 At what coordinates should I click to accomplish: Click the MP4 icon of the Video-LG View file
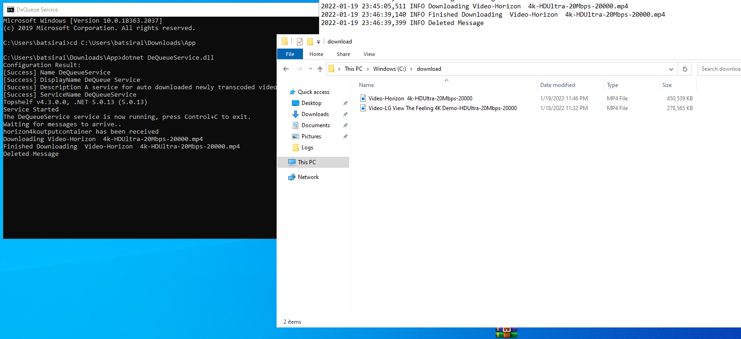click(x=363, y=108)
